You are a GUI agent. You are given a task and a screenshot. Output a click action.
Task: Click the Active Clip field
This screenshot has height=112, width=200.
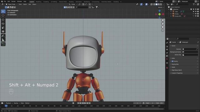[190, 55]
